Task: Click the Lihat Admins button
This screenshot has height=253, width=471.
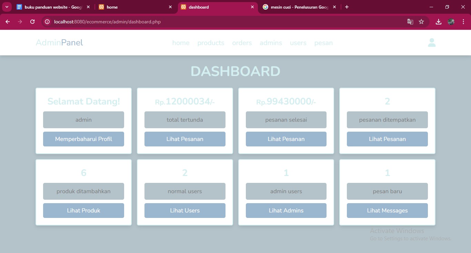Action: [286, 210]
